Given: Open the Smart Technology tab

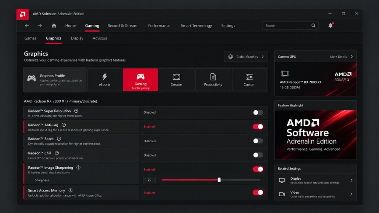Looking at the screenshot, I should coord(196,26).
